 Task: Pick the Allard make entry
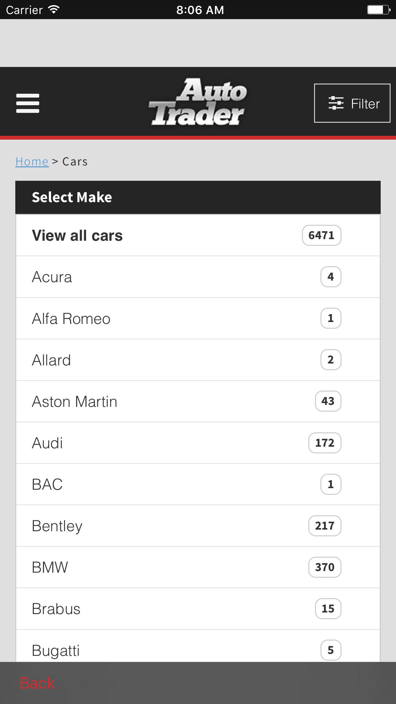(198, 360)
